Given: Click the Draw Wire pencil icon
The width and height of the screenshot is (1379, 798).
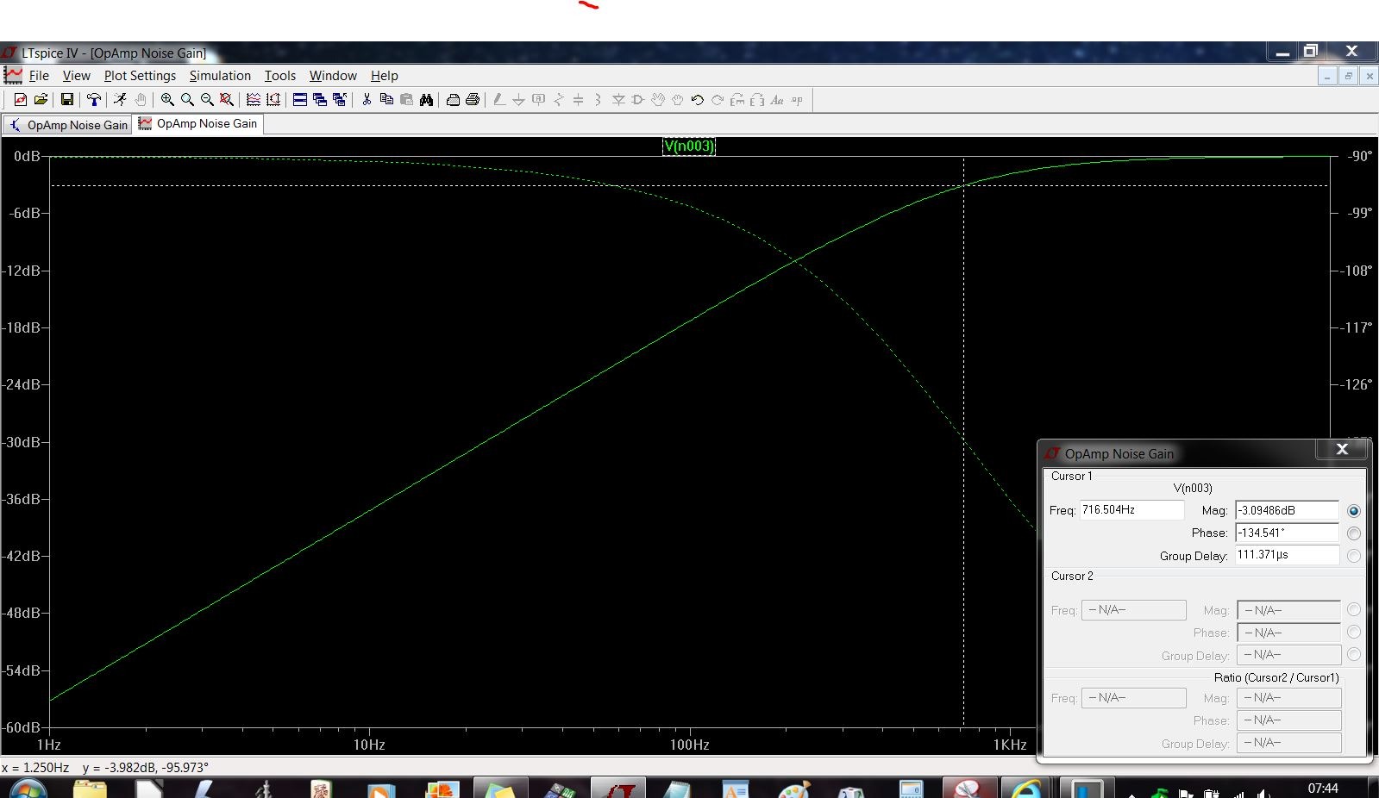Looking at the screenshot, I should coord(499,100).
